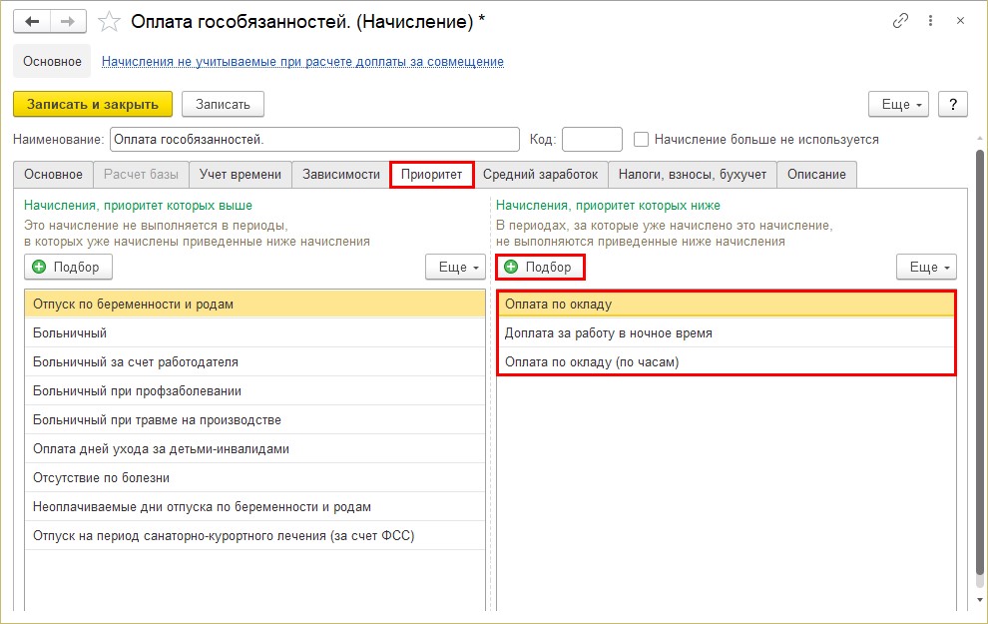Open link about доплаты за совмещение

click(302, 61)
